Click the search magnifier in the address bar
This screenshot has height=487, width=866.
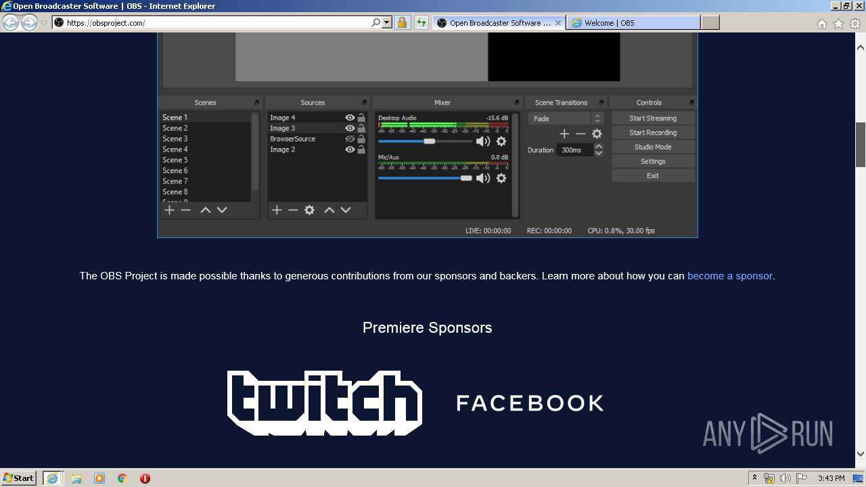376,22
